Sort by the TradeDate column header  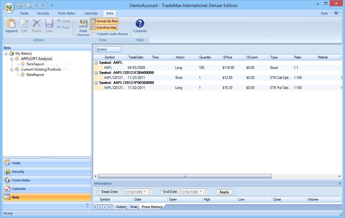pyautogui.click(x=138, y=57)
